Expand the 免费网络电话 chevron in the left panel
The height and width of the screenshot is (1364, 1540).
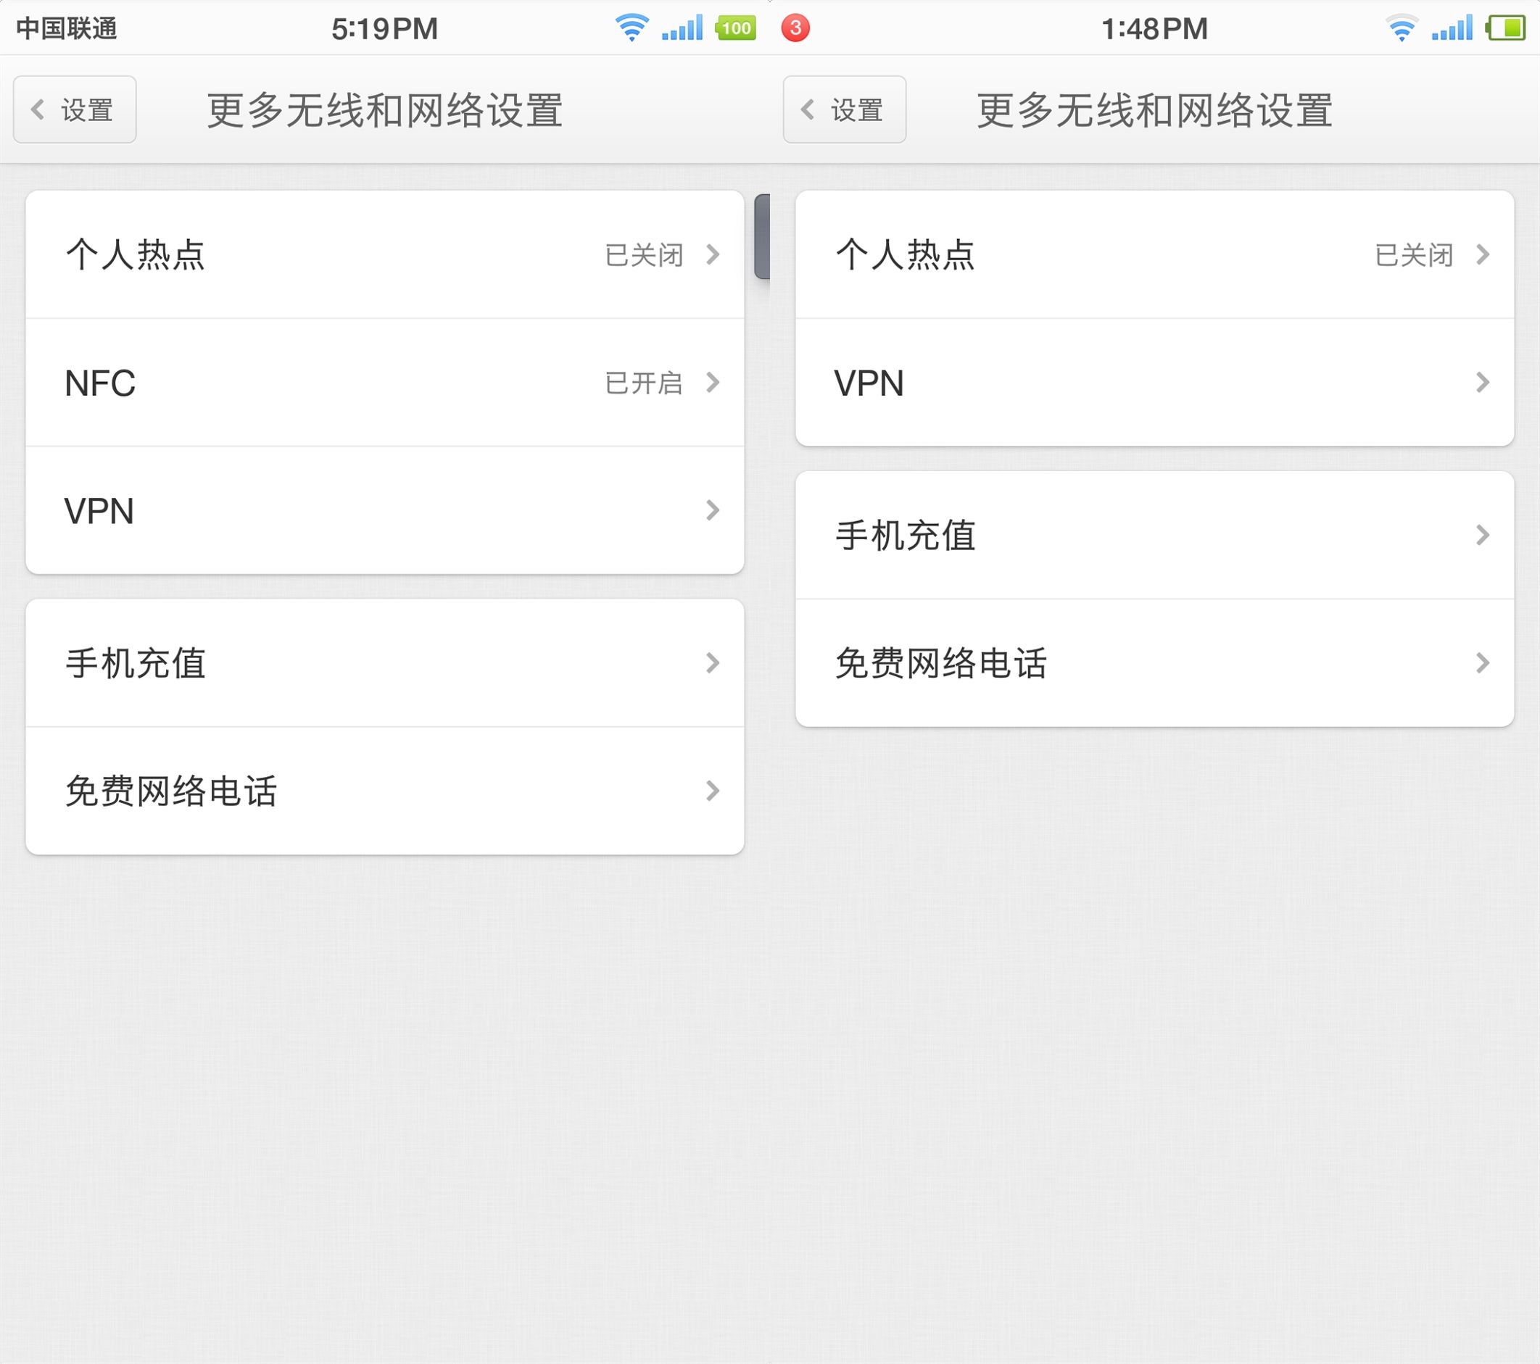click(x=712, y=791)
